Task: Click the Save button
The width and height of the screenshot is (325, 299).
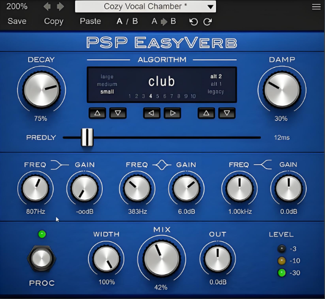Action: 17,21
